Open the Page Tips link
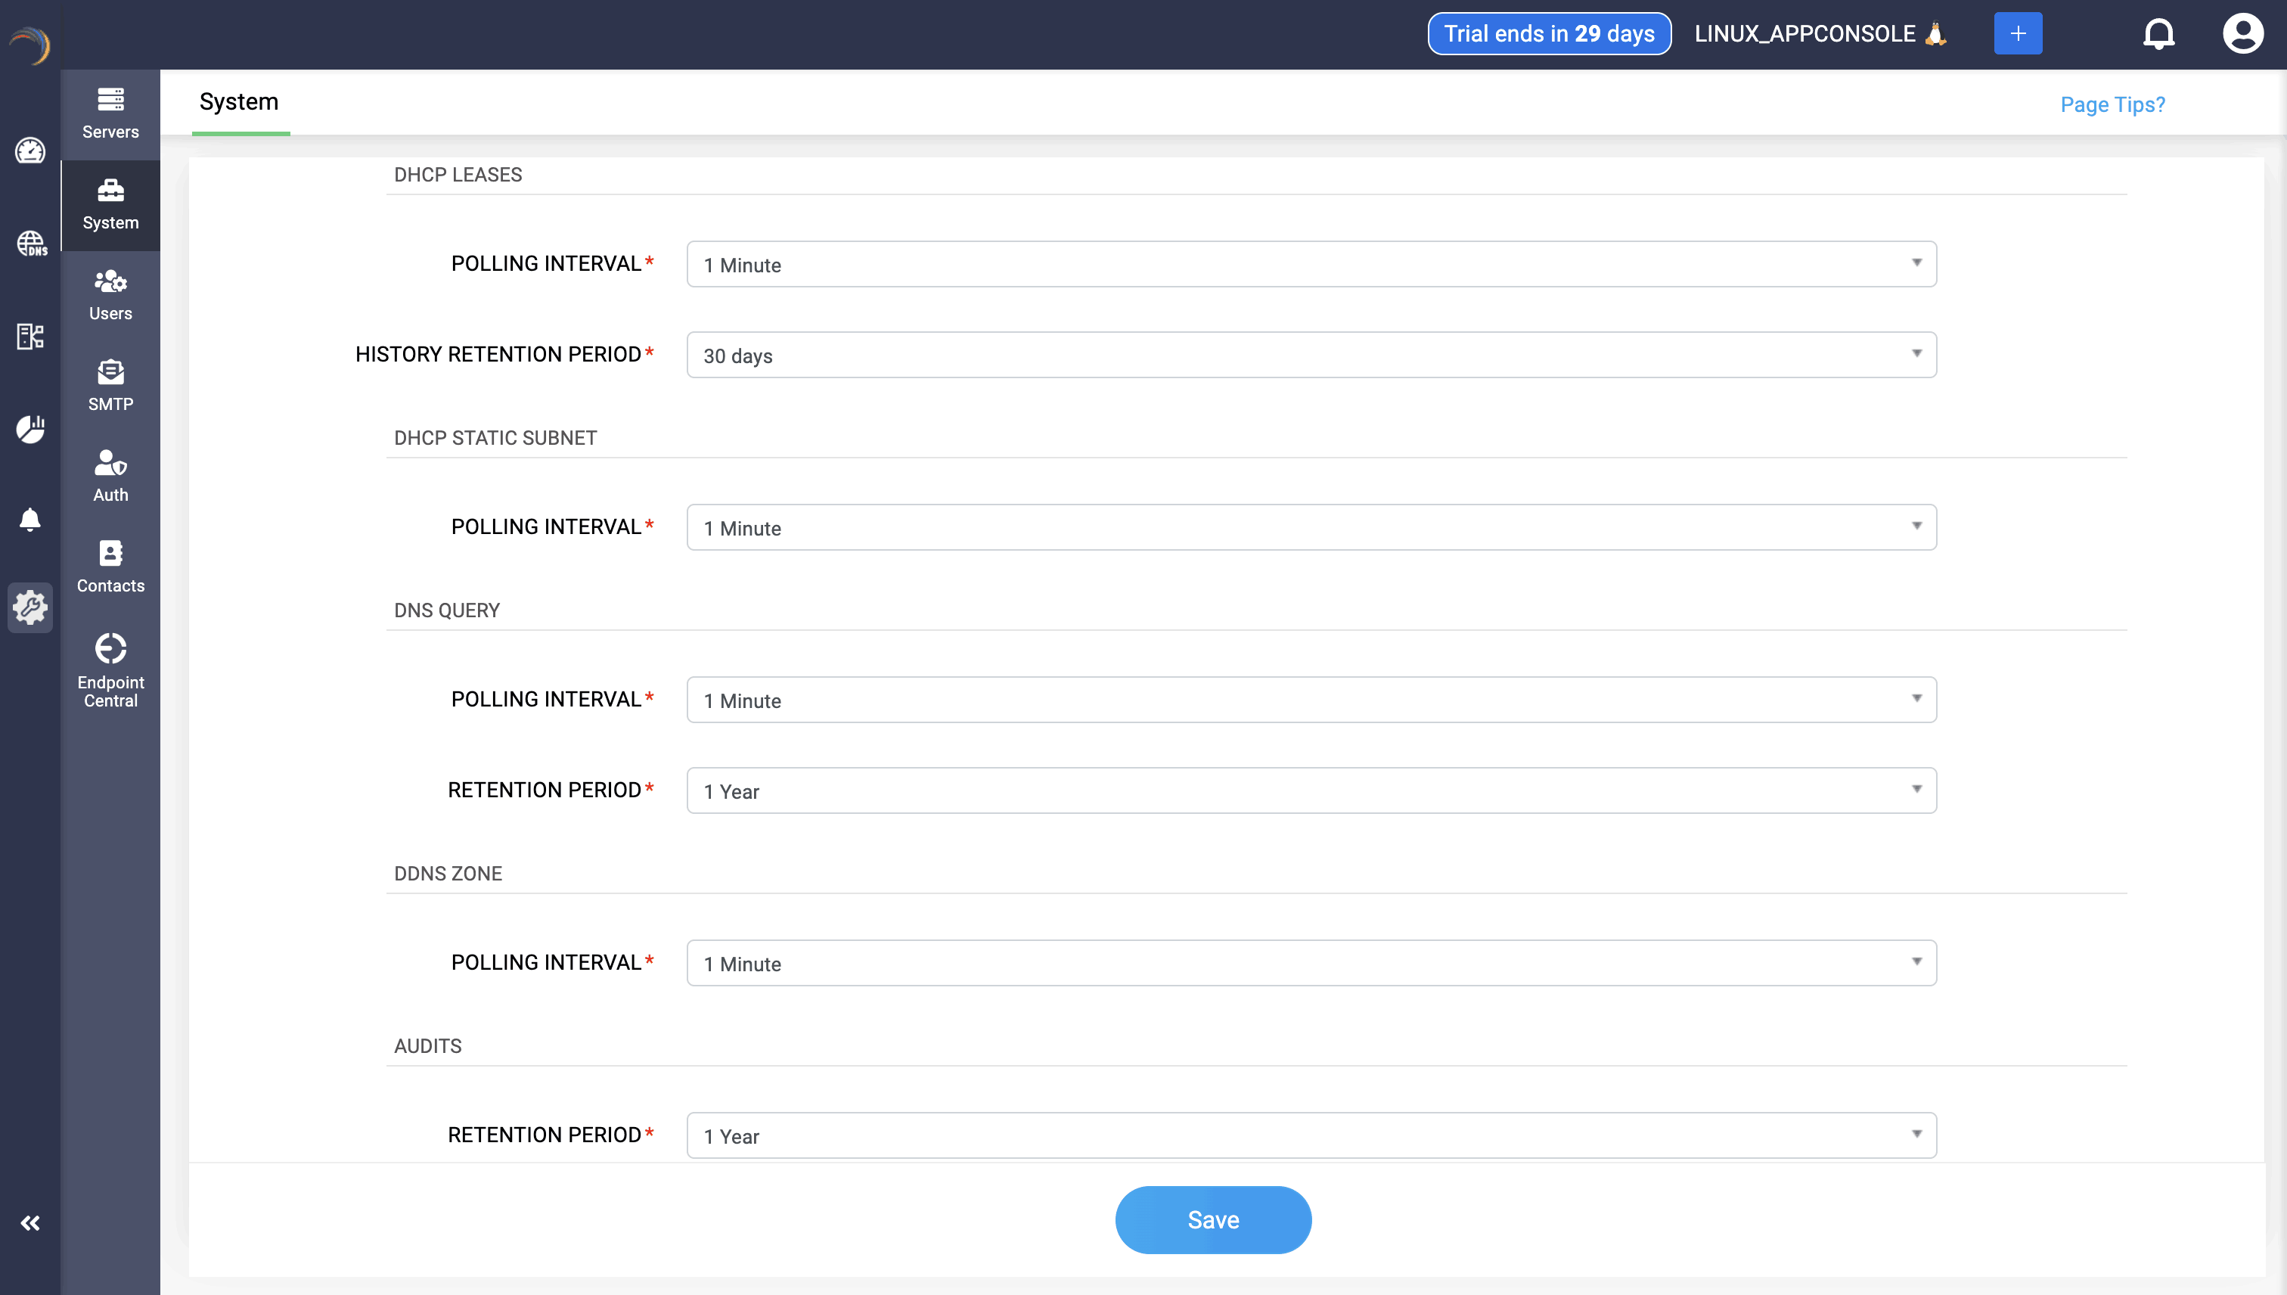 tap(2112, 104)
